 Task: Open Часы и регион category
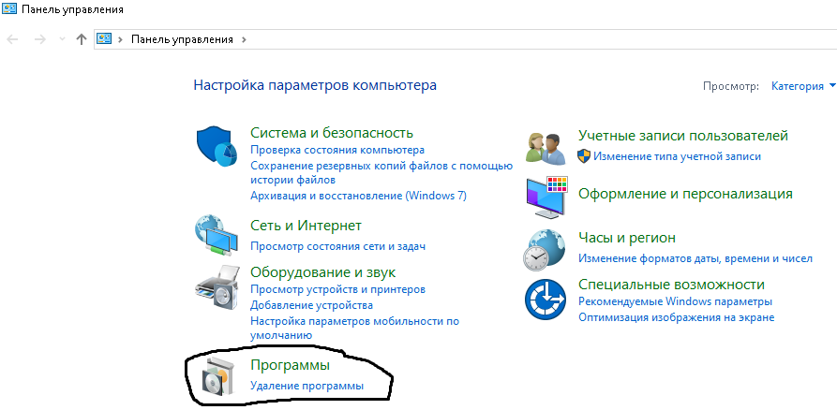point(627,238)
